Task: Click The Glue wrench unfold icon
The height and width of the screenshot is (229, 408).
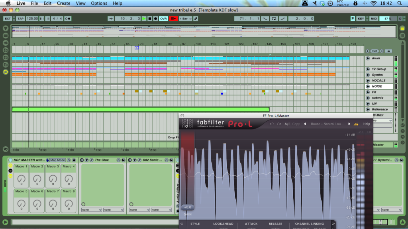Action: click(x=92, y=160)
